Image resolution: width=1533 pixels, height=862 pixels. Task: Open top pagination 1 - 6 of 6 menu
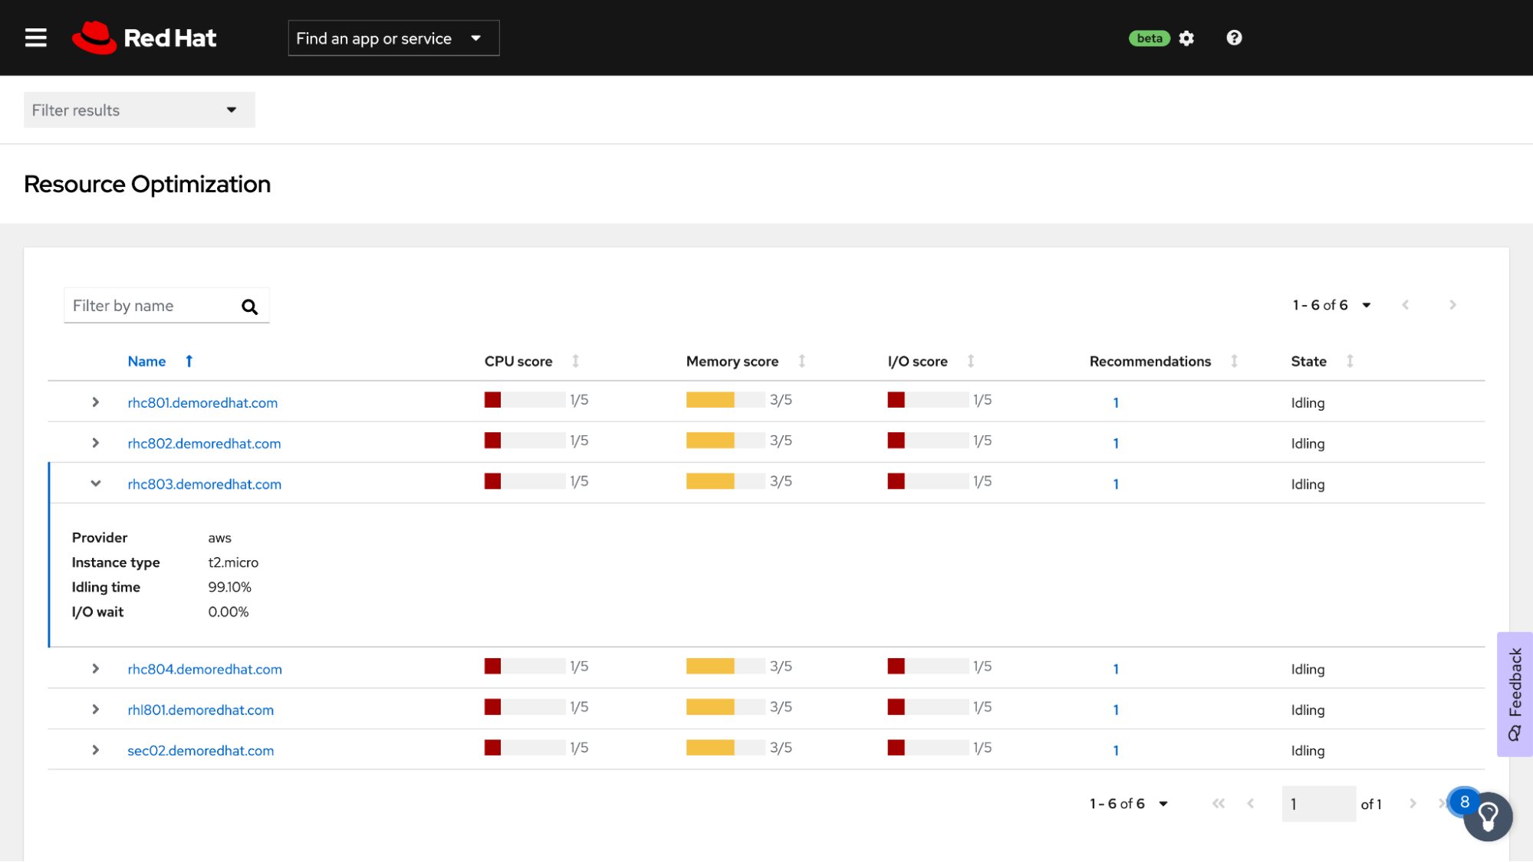pos(1331,305)
